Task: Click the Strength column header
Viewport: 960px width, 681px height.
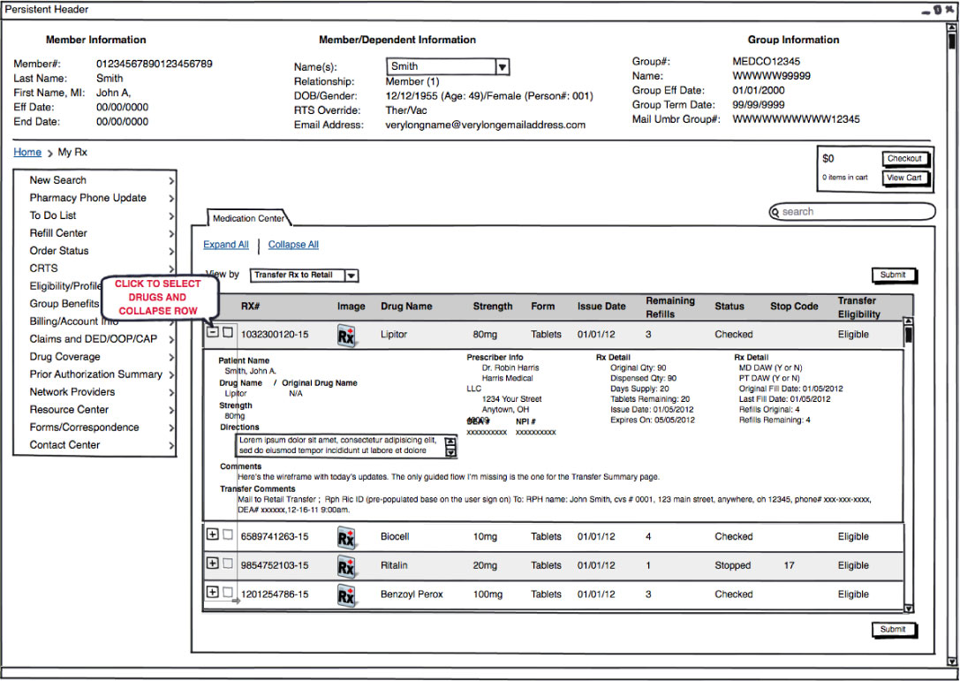Action: point(493,306)
